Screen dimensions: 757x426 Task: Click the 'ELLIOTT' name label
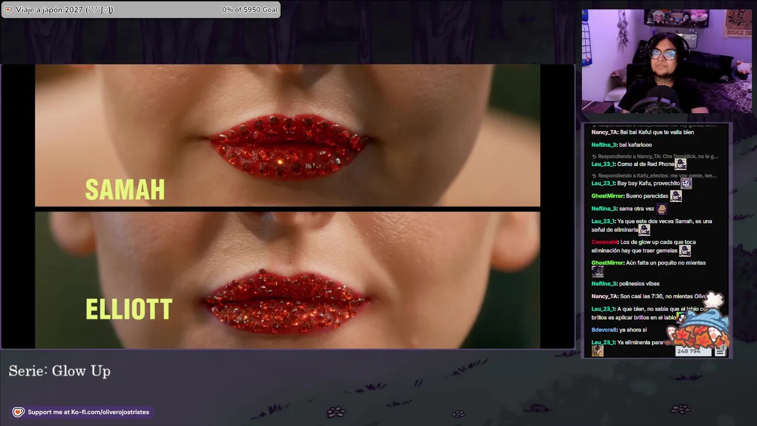click(x=129, y=309)
